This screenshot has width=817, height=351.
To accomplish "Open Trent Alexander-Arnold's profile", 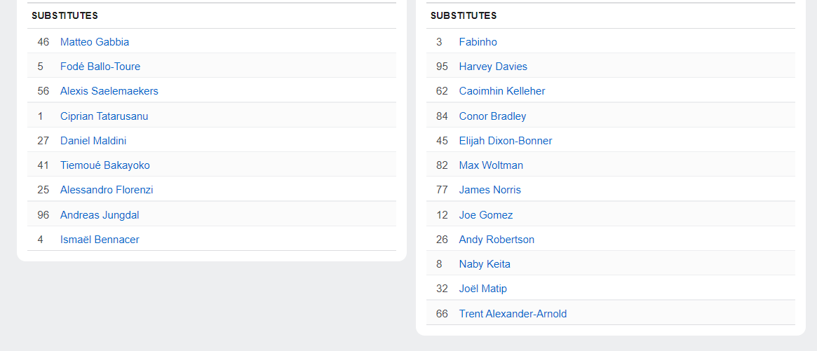I will pos(513,313).
